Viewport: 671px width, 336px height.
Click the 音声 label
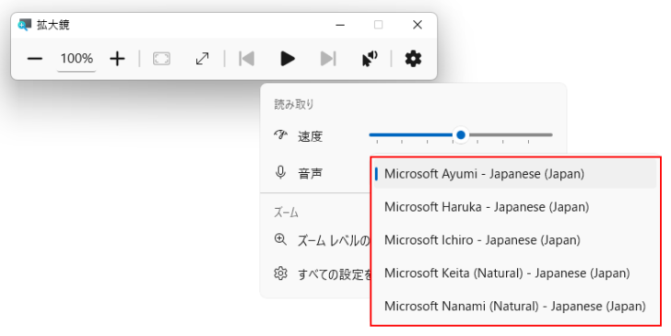311,174
